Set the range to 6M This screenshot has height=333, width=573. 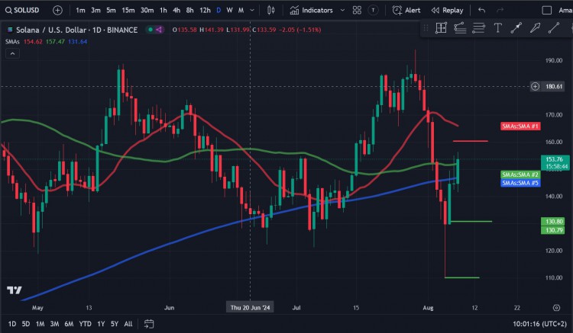[x=69, y=324]
